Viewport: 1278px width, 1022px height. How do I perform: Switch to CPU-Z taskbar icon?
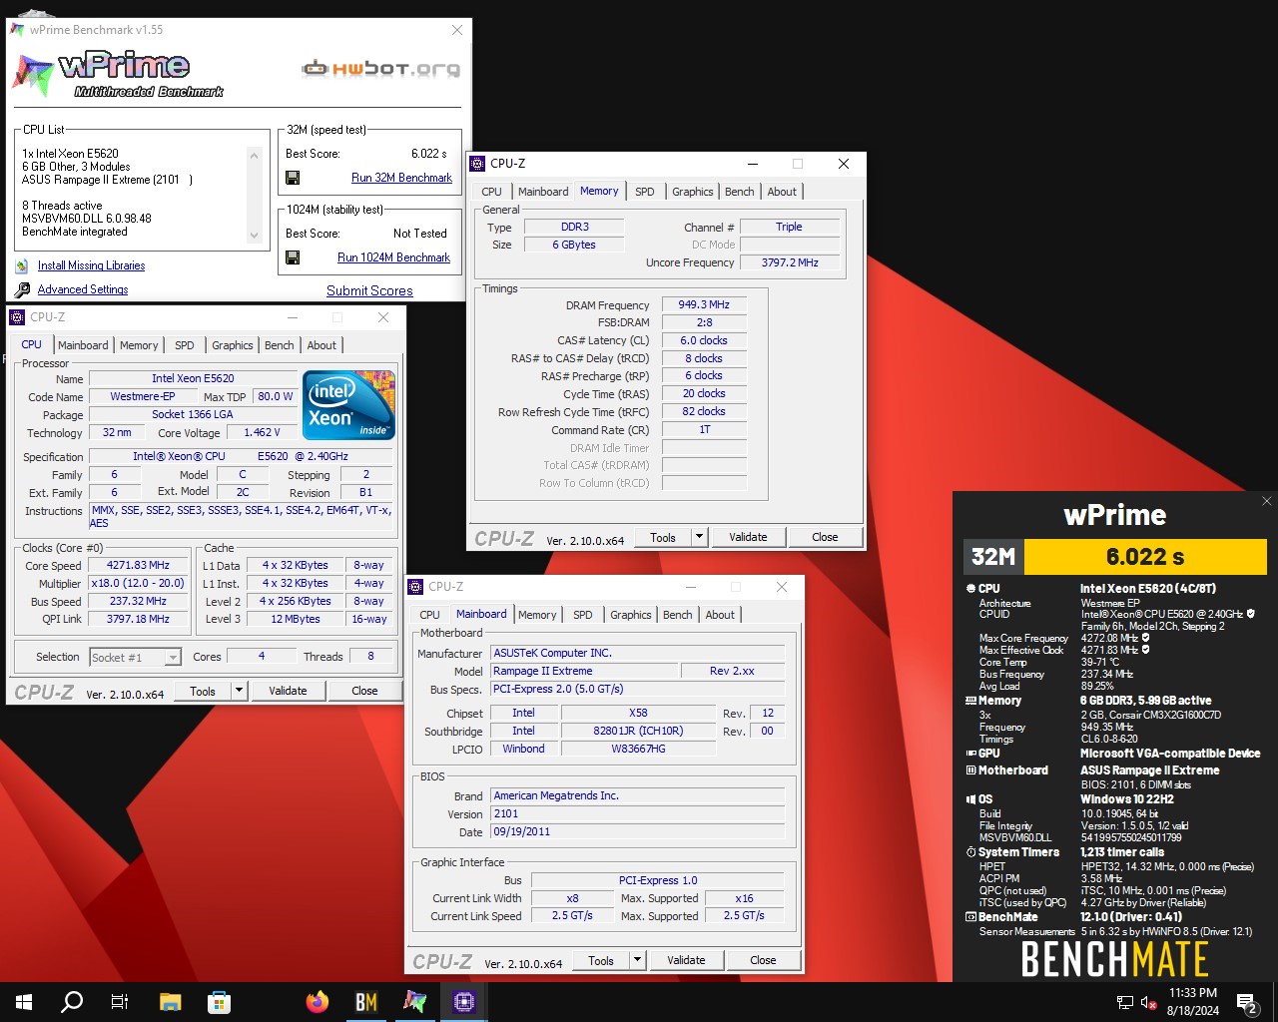point(464,1001)
